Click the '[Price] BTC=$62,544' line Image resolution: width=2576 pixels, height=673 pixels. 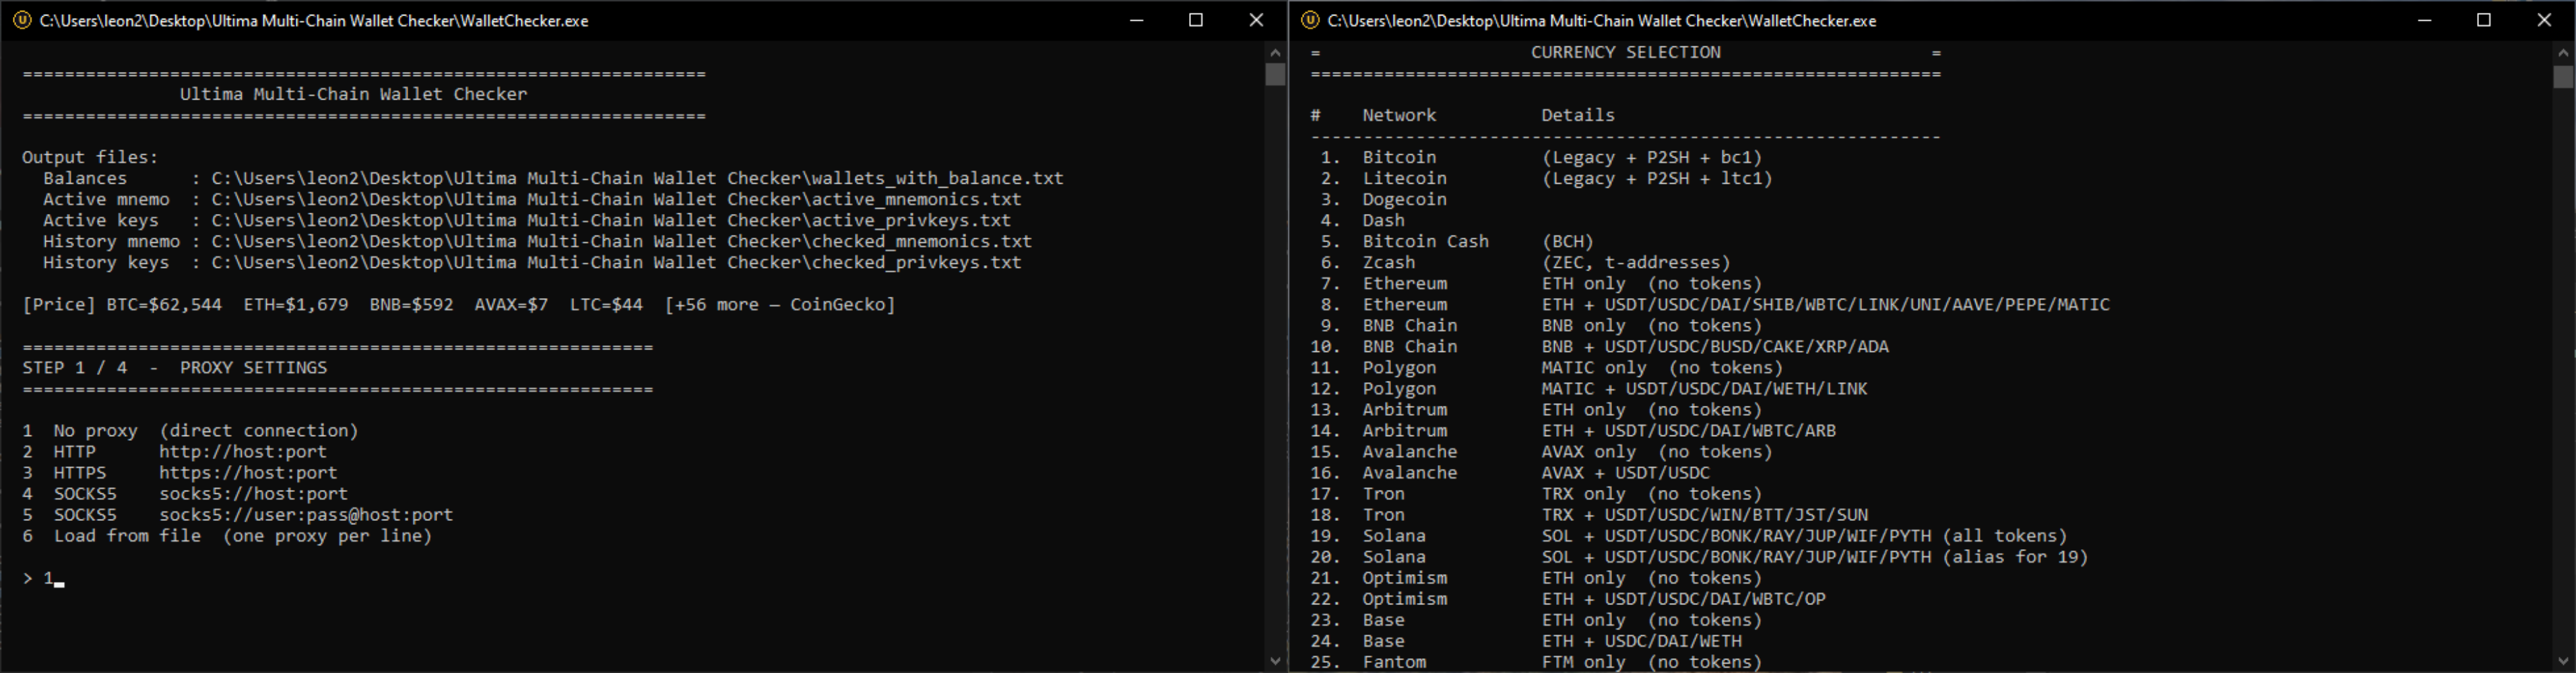click(459, 304)
